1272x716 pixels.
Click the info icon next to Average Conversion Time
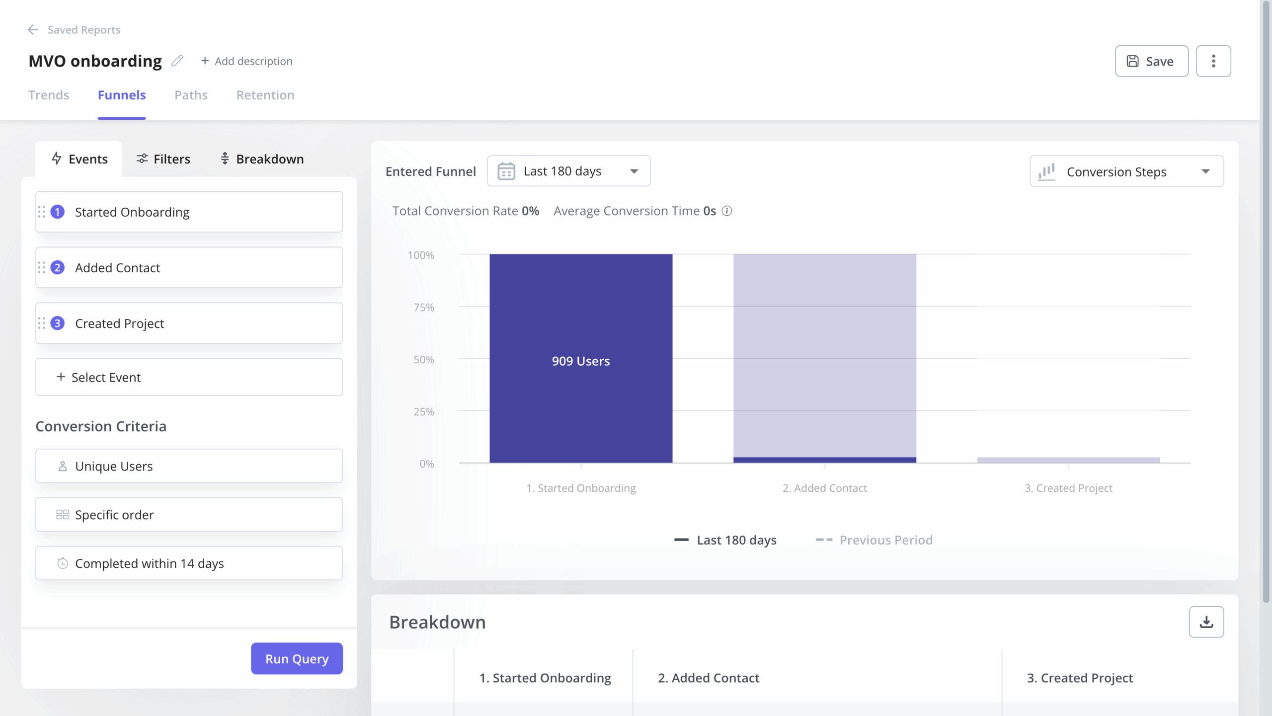[727, 211]
